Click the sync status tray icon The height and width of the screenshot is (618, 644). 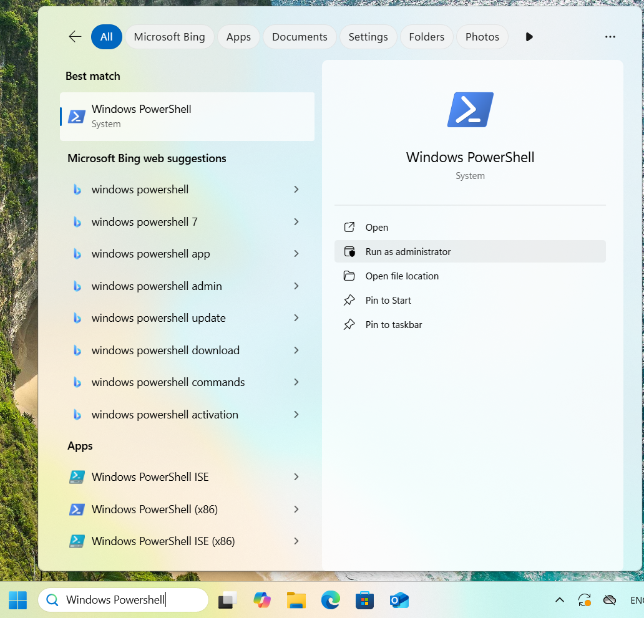click(x=585, y=601)
